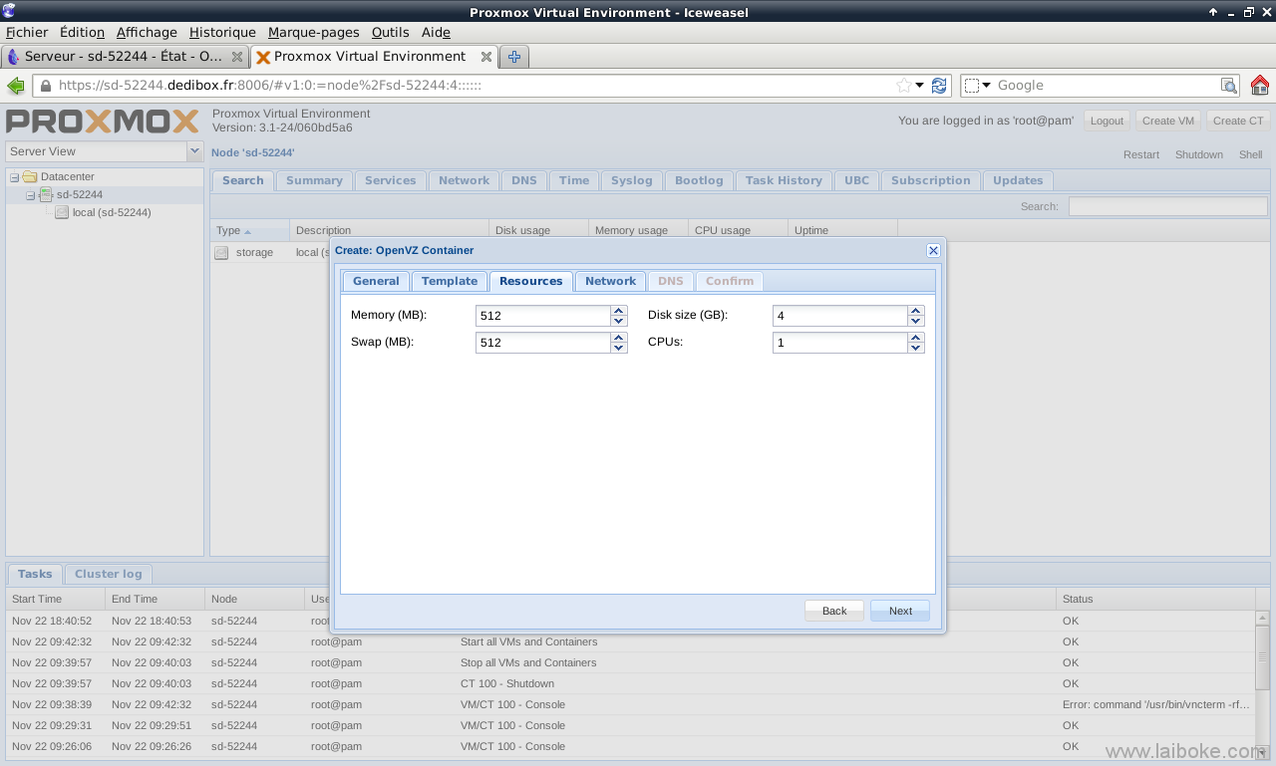Image resolution: width=1276 pixels, height=766 pixels.
Task: Close the Serveur sd-52244 browser tab
Action: click(237, 57)
